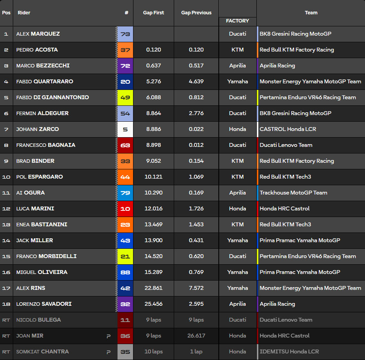Select the Lorenzo Savadori row name

(x=44, y=304)
